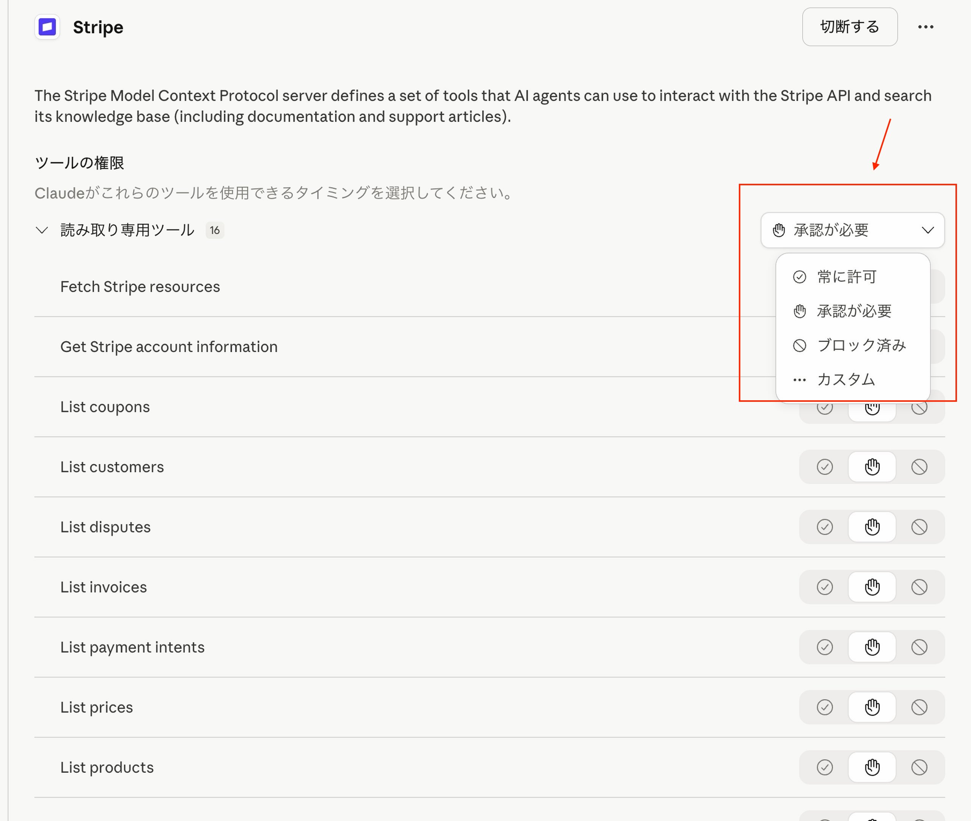Click the 承認が必要 permission dropdown

[x=852, y=230]
